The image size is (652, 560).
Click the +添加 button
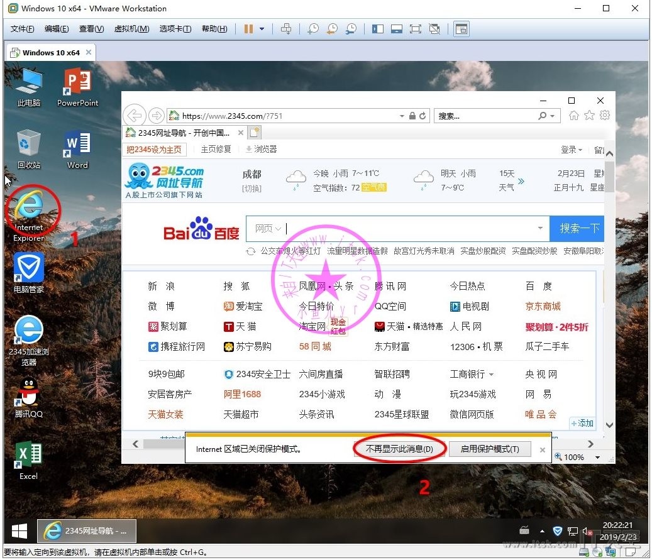coord(582,423)
